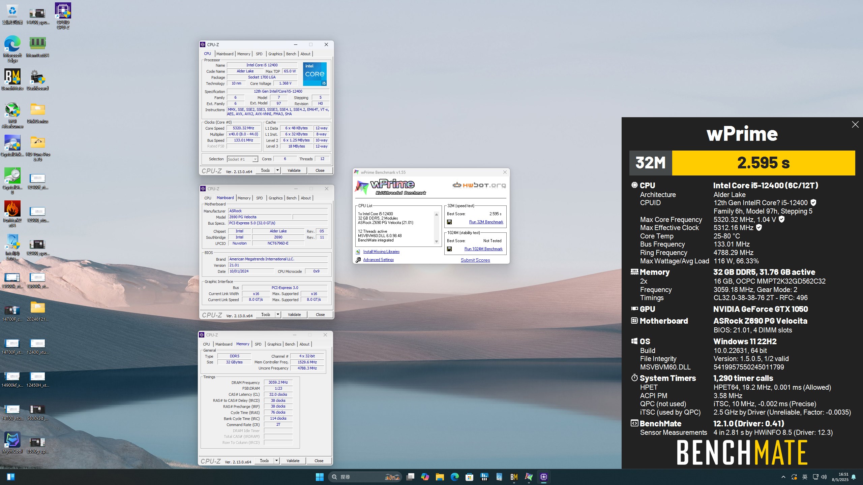The image size is (863, 485).
Task: Click the input language indicator 英
Action: pos(805,477)
